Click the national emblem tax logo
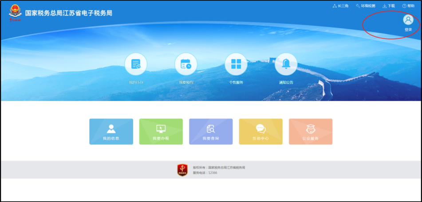The image size is (422, 202). 15,12
